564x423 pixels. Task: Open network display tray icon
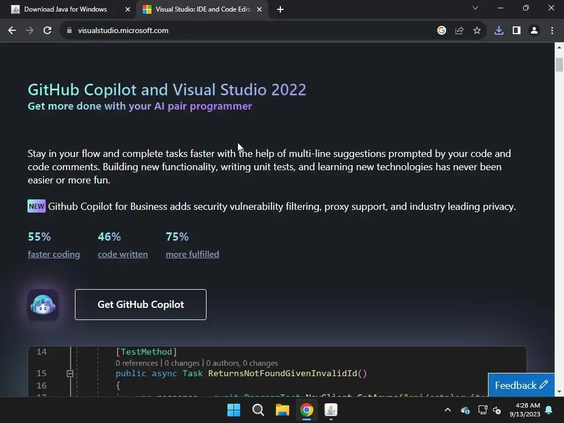click(x=482, y=410)
